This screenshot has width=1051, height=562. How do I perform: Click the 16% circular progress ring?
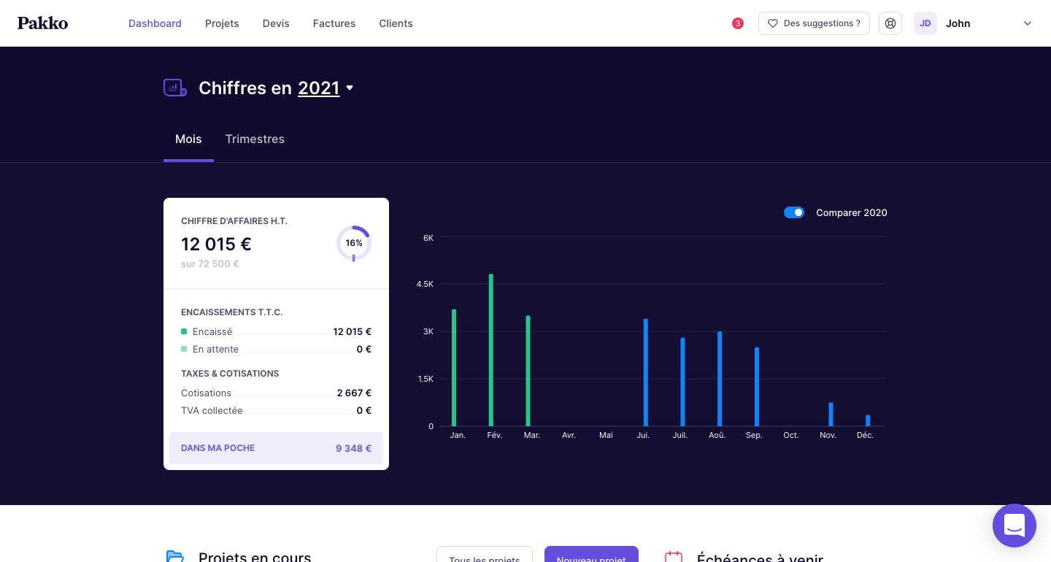[x=354, y=243]
